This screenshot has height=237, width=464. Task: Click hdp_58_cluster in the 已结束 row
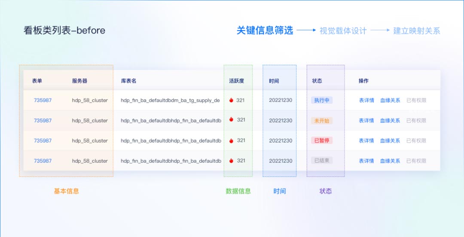pos(90,161)
